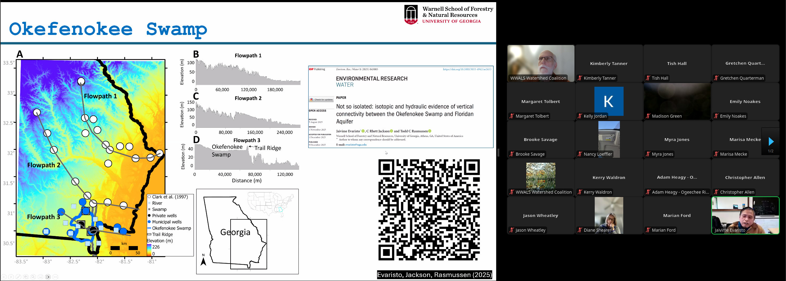This screenshot has height=281, width=786.
Task: Open the pen and laser pointer tools
Action: [x=18, y=277]
